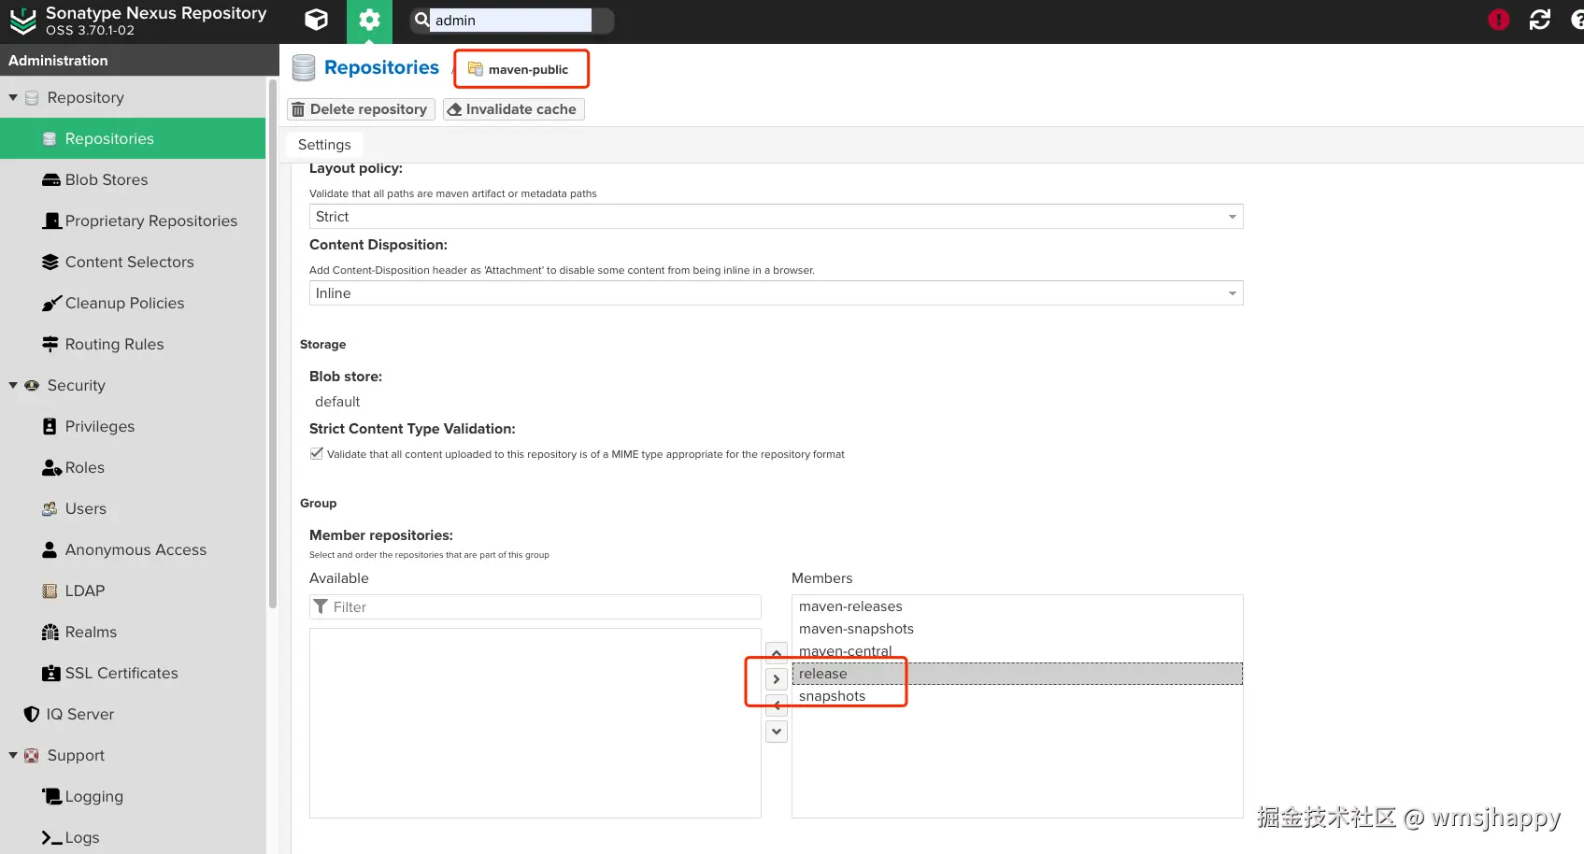The height and width of the screenshot is (854, 1584).
Task: Select maven-snapshots in Members list
Action: pos(1017,629)
